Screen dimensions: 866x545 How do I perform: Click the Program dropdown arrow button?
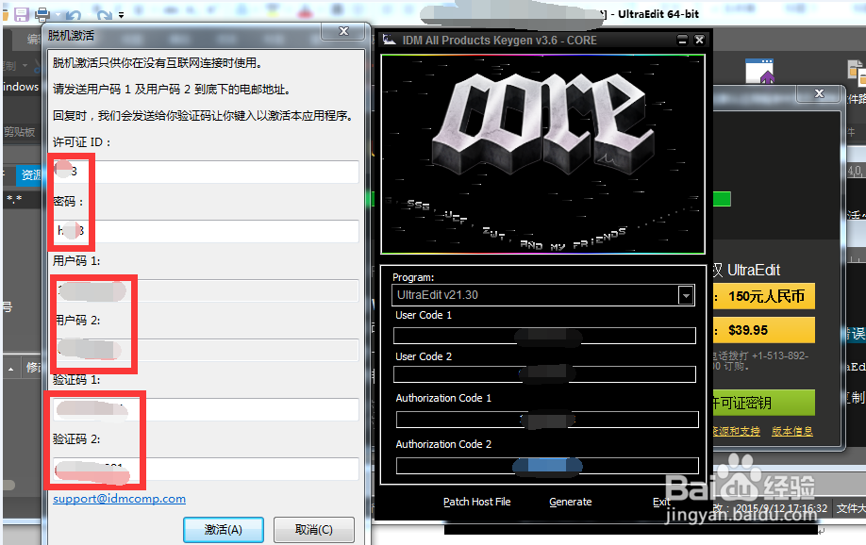click(x=686, y=295)
